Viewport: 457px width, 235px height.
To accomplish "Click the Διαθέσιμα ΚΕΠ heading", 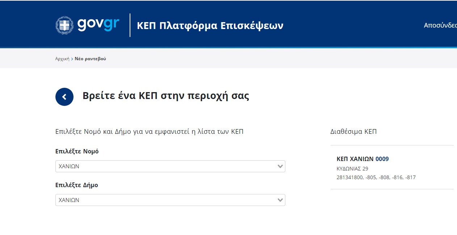I will [x=353, y=132].
